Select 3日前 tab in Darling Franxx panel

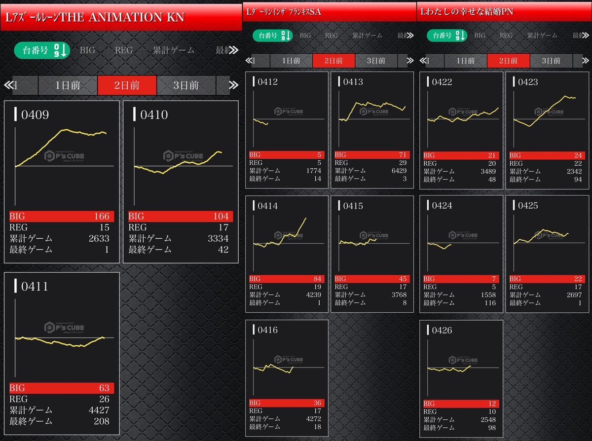coord(376,61)
